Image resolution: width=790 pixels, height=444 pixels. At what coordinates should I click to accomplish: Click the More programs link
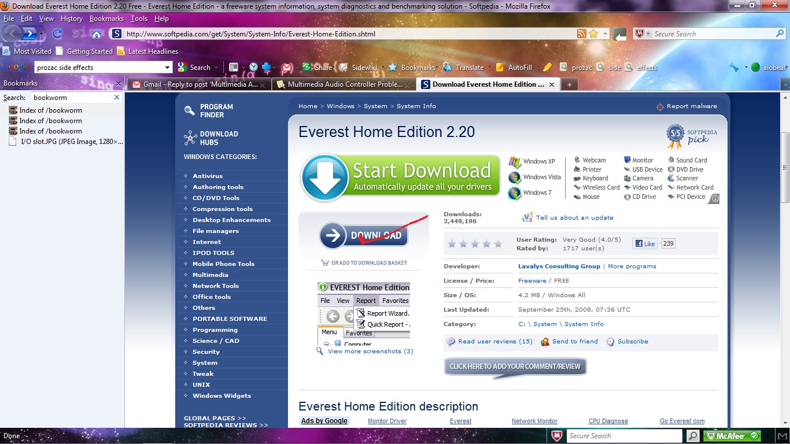[632, 267]
